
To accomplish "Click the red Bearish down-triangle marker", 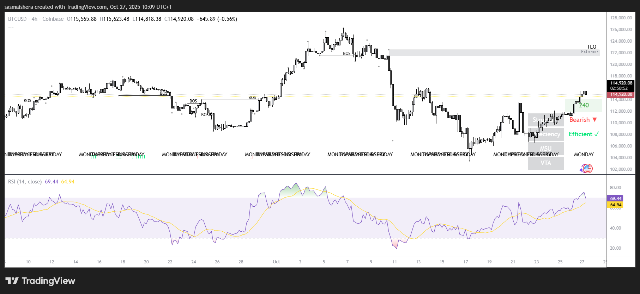I will point(594,120).
